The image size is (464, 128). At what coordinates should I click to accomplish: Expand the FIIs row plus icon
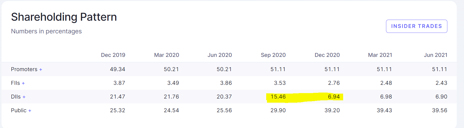23,83
